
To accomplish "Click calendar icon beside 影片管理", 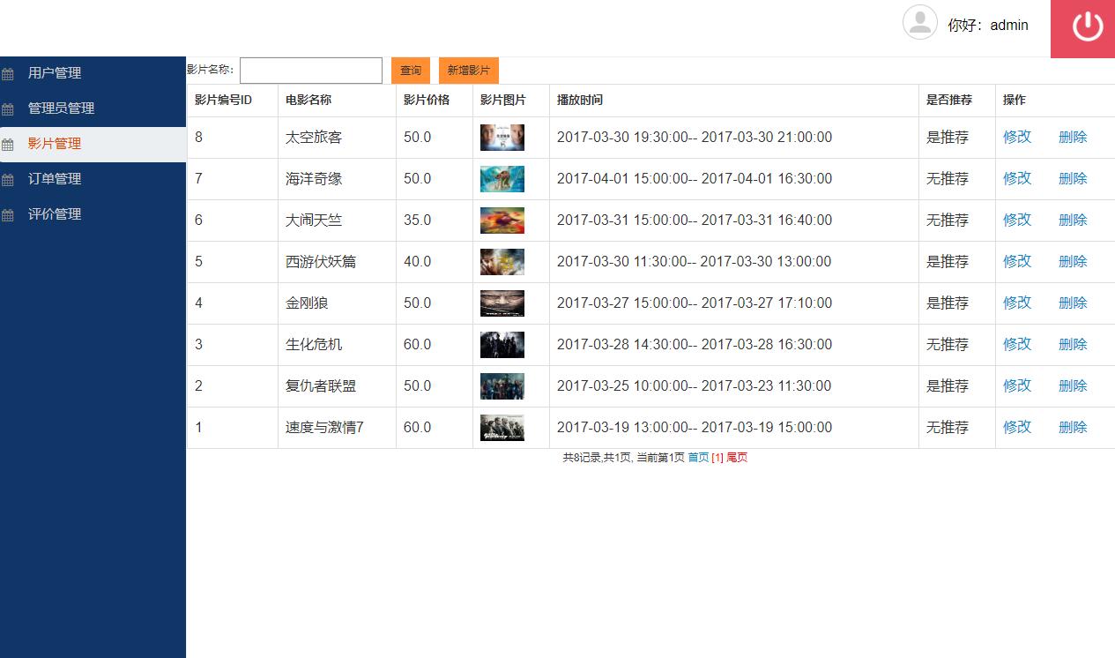I will pos(8,145).
